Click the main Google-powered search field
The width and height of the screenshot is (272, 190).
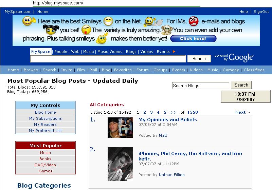108,59
